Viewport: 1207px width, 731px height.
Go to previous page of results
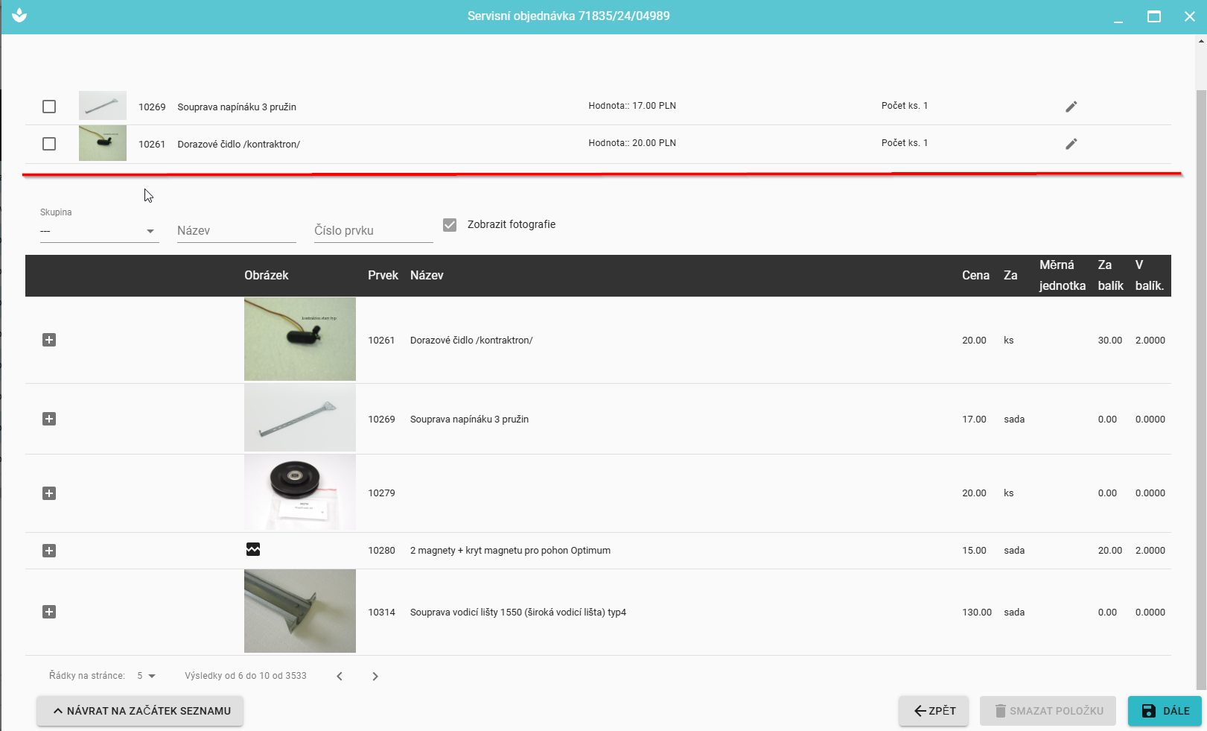coord(340,677)
